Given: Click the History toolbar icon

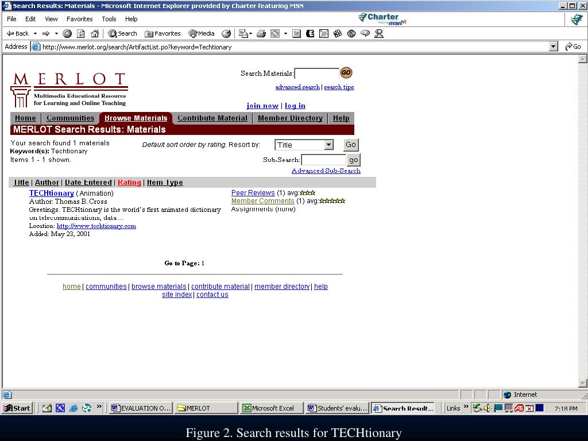Looking at the screenshot, I should point(226,33).
